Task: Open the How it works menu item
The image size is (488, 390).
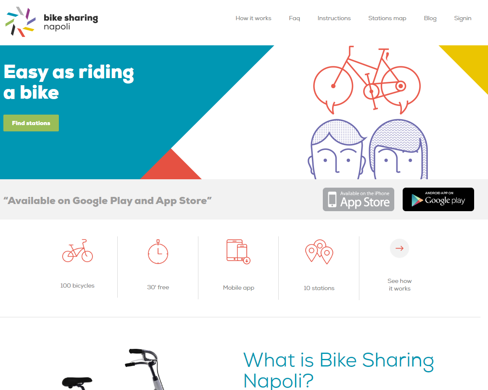Action: [253, 18]
